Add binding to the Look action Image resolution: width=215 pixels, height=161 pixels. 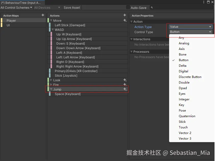click(x=125, y=80)
